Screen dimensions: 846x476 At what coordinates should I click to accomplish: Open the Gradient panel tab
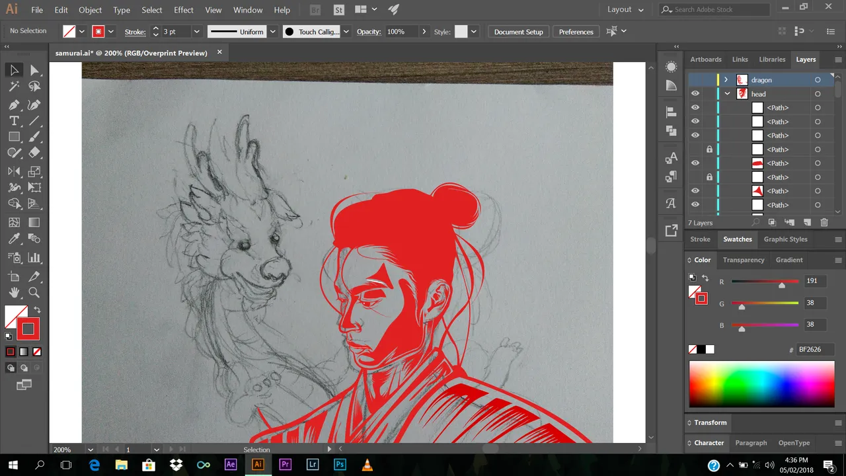tap(789, 260)
